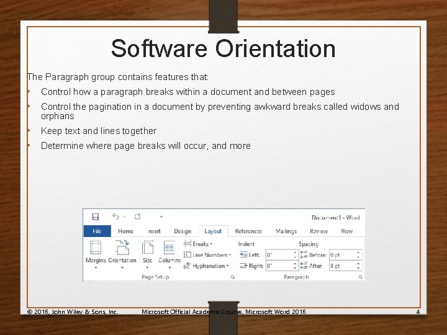Screen dimensions: 447x335
Task: Click the Spacing heading label
Action: pos(309,244)
